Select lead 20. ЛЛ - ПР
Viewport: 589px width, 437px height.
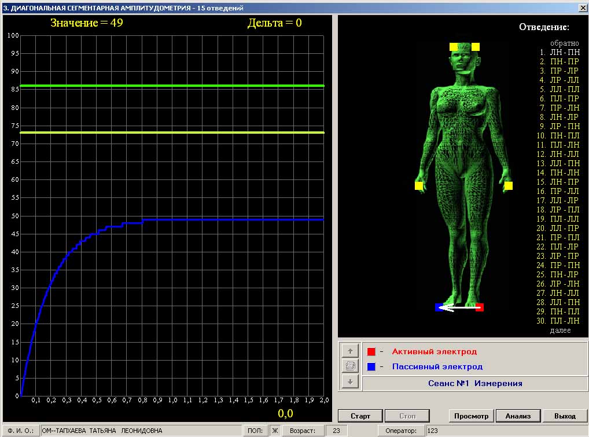click(558, 228)
